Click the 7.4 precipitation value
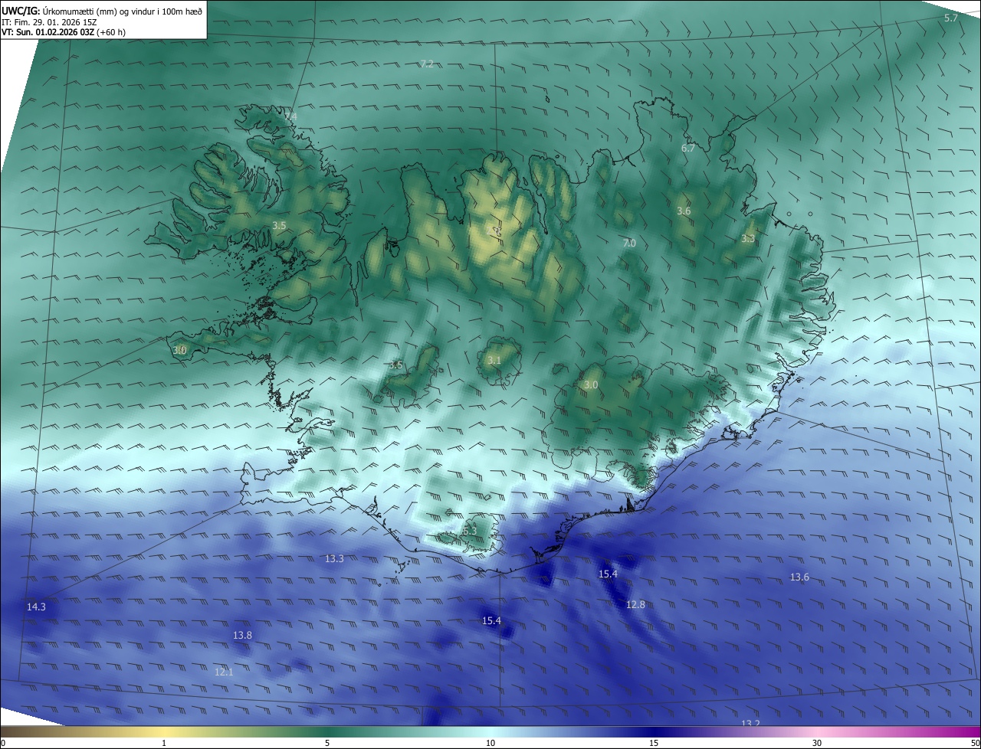 290,116
